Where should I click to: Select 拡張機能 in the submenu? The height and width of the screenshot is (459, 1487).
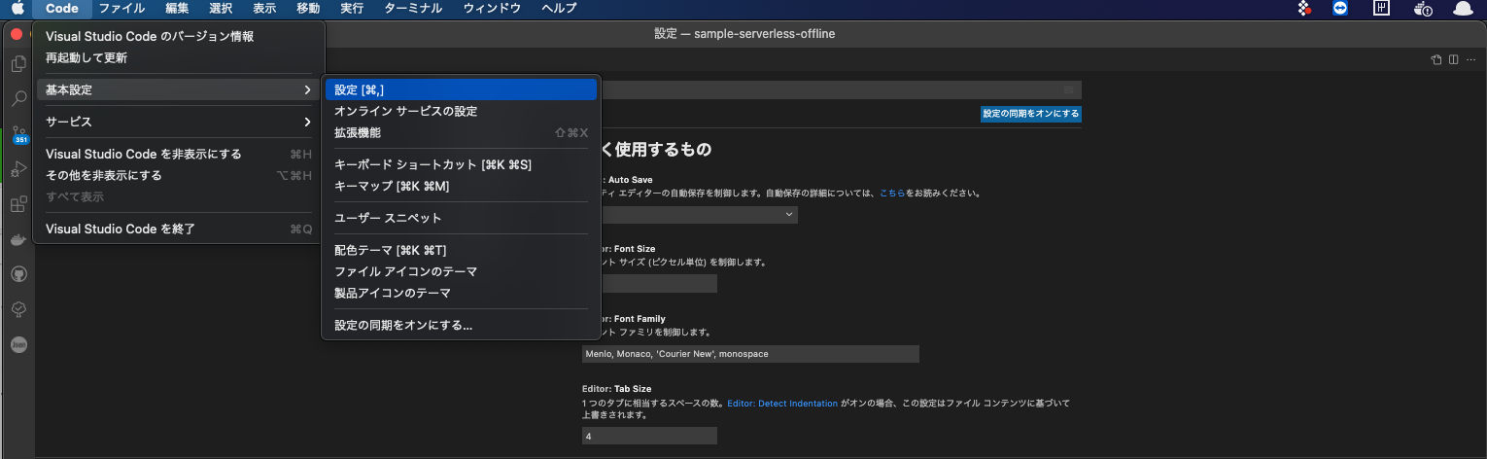[x=462, y=132]
